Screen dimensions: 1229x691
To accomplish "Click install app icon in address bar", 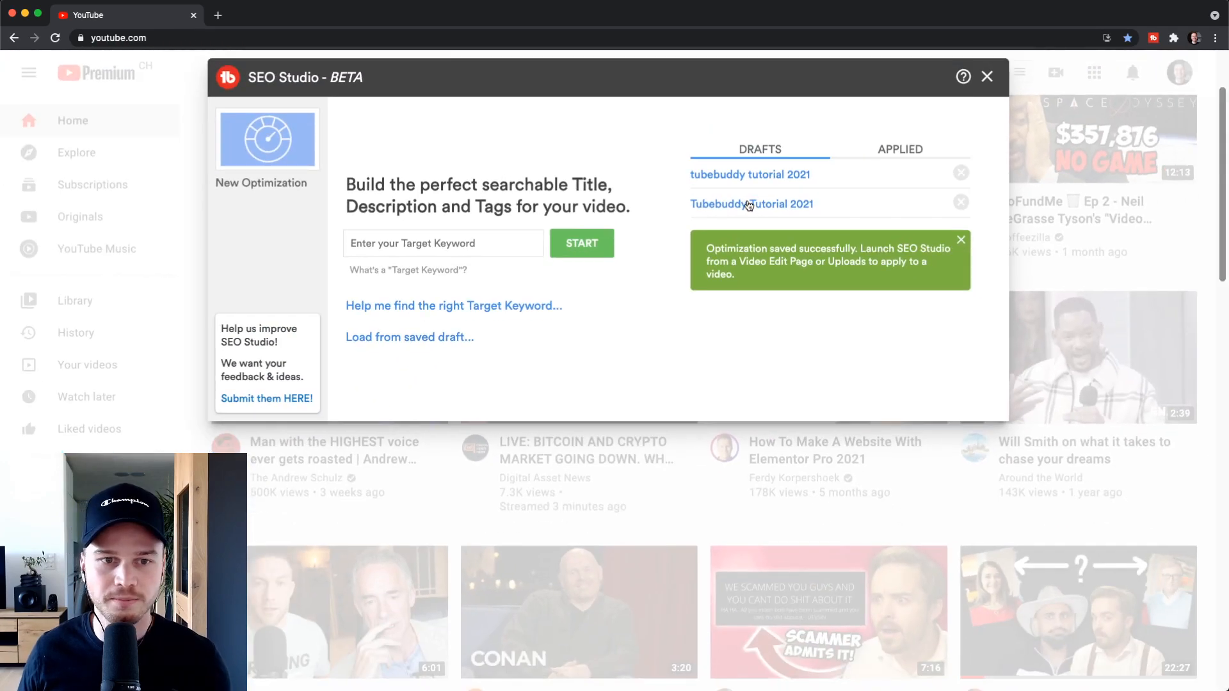I will pyautogui.click(x=1107, y=38).
